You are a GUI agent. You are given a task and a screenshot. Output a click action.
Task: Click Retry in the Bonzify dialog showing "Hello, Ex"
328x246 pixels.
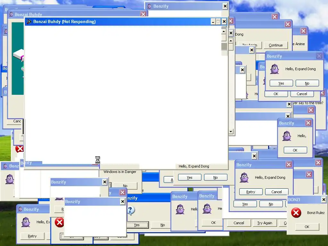(x=32, y=236)
